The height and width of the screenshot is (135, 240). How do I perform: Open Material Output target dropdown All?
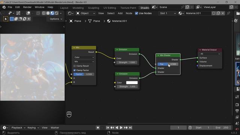coord(210,54)
